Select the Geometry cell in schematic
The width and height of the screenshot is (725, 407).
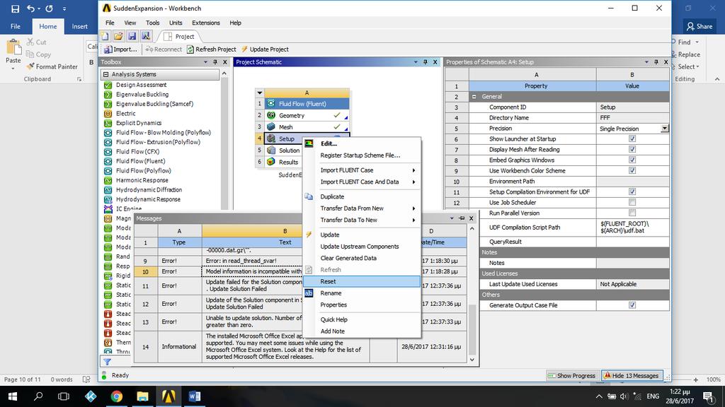click(307, 115)
